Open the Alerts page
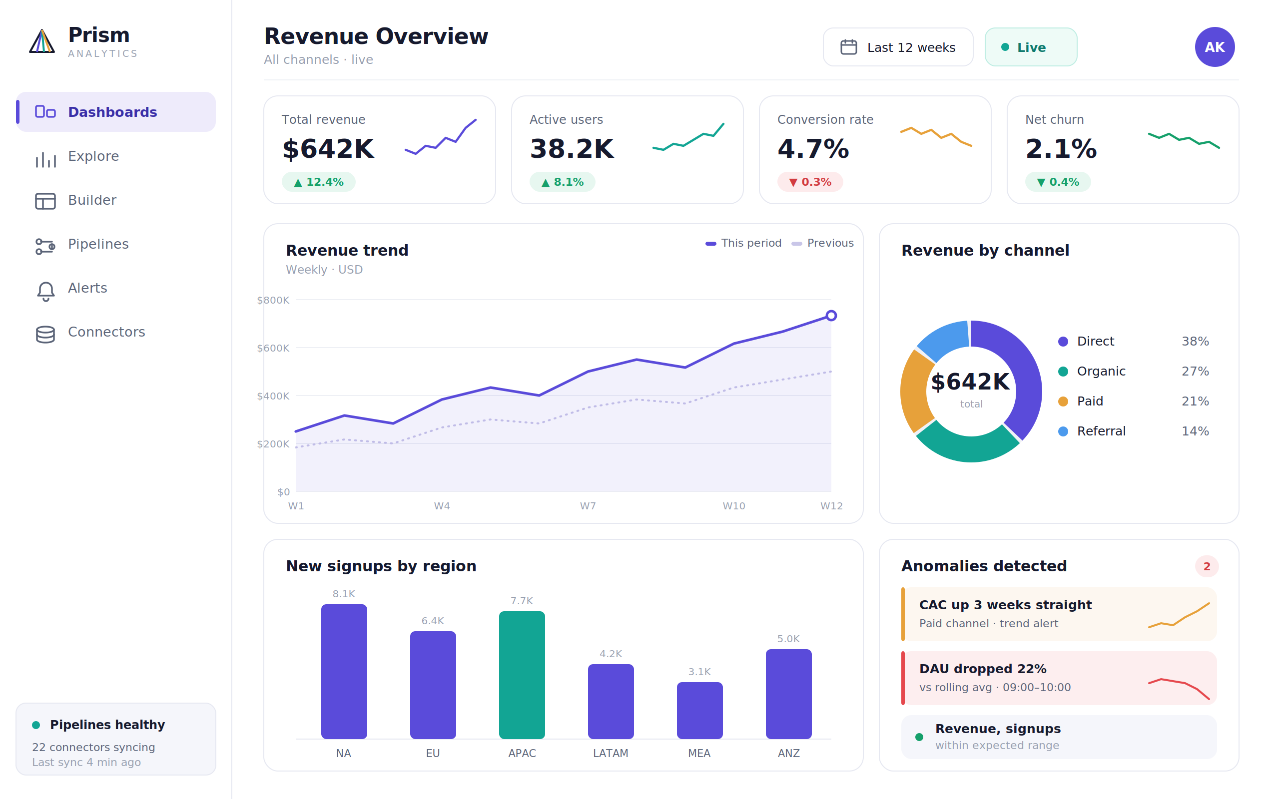 116,288
